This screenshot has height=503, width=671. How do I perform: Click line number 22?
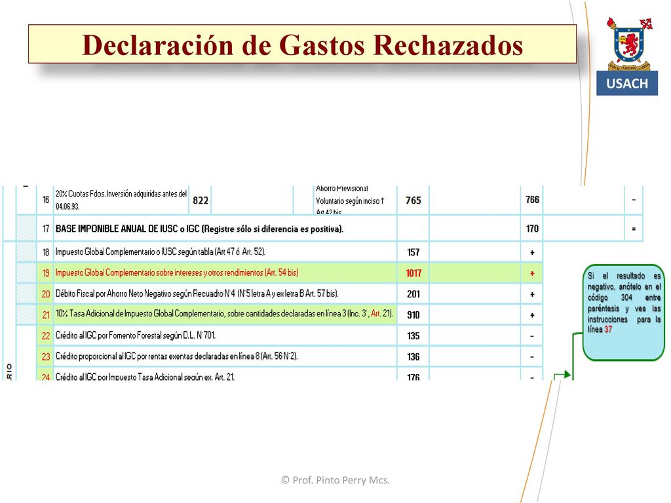coord(46,336)
